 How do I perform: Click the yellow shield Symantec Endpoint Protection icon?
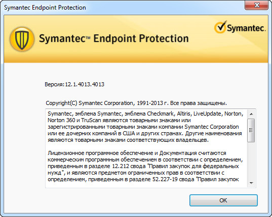coord(22,39)
